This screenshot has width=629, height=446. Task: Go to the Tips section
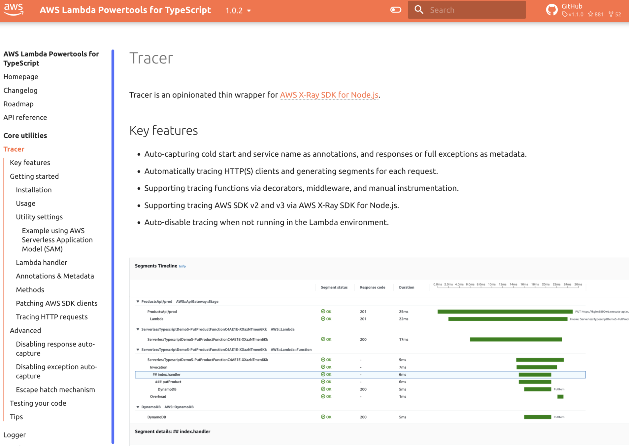(x=16, y=417)
